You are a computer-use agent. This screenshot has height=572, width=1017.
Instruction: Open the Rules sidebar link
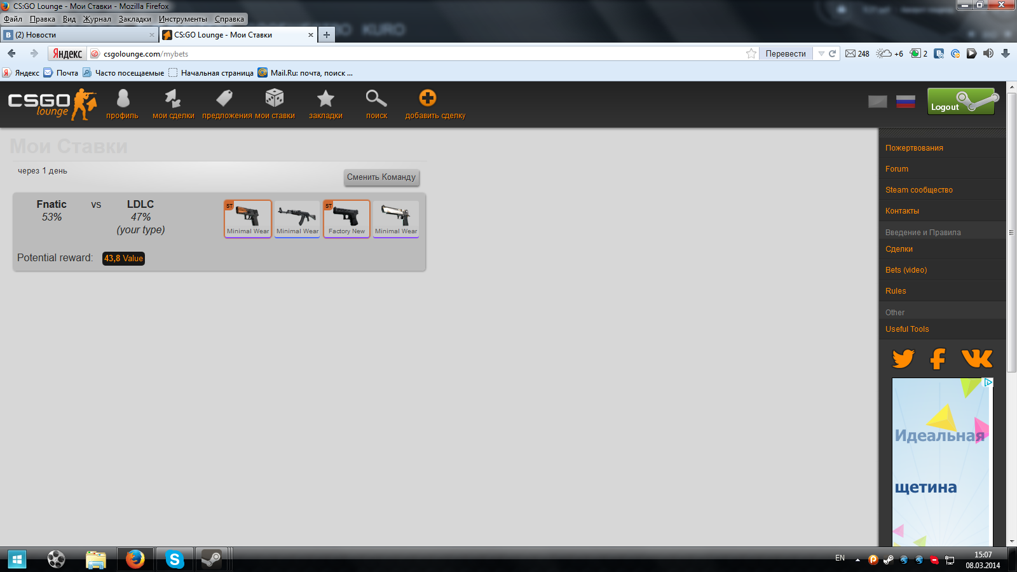click(896, 291)
